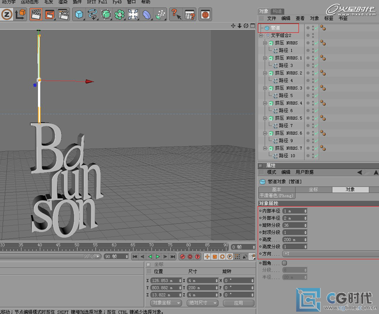Step to the next frame
379x314 pixels.
point(165,257)
